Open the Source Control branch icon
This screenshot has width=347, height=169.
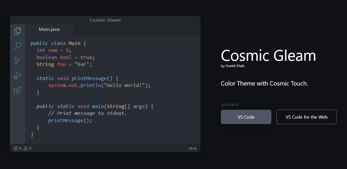point(17,61)
